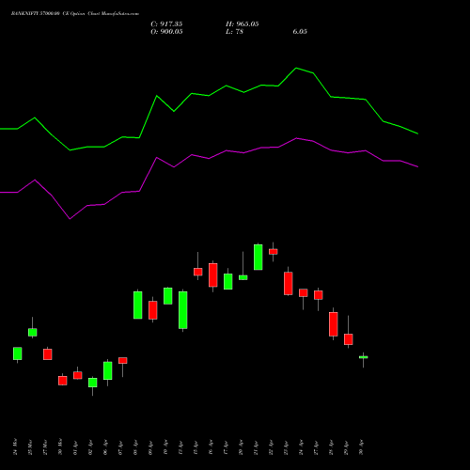This screenshot has width=470, height=470.
Task: Click the peak of the green line
Action: tap(296, 68)
